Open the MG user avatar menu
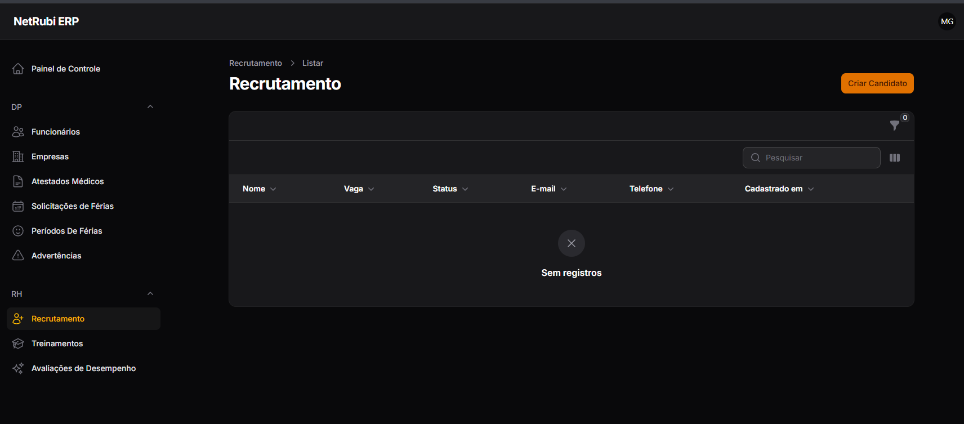The width and height of the screenshot is (964, 424). (x=947, y=21)
